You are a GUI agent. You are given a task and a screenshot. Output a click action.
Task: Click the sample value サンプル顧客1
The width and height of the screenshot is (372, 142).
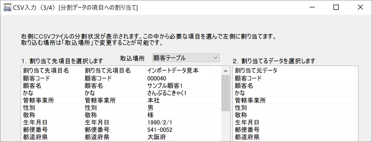pyautogui.click(x=164, y=86)
